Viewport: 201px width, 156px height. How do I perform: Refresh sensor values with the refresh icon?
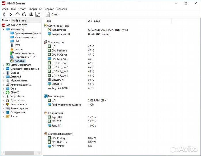(24, 14)
